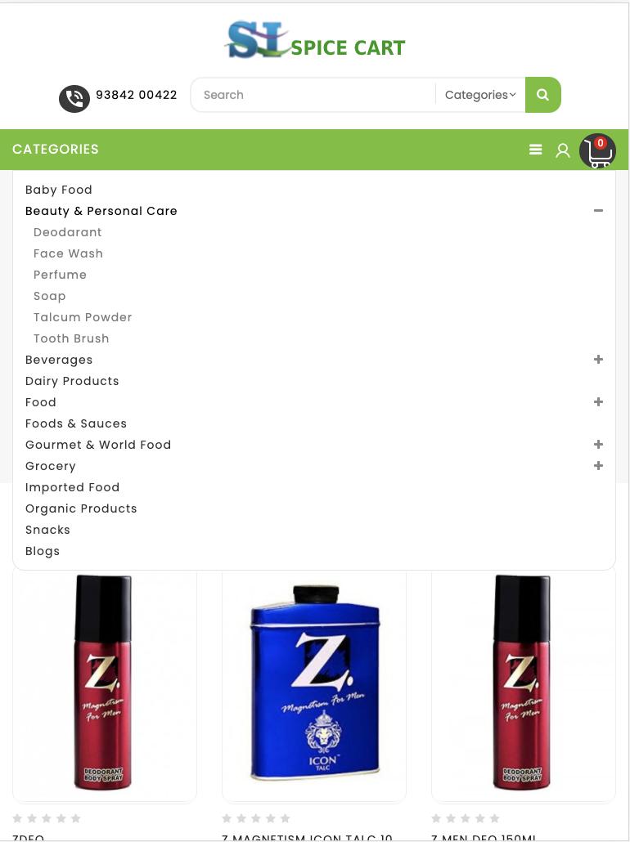Click the phone call icon

click(x=74, y=99)
